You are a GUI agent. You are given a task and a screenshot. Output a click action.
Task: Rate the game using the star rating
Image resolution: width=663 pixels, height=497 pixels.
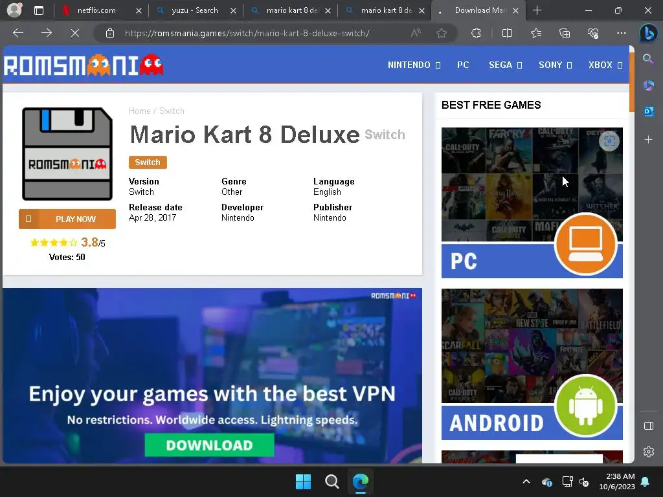[54, 243]
